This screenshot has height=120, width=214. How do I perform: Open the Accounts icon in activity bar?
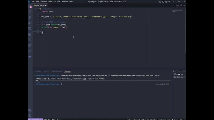click(30, 110)
